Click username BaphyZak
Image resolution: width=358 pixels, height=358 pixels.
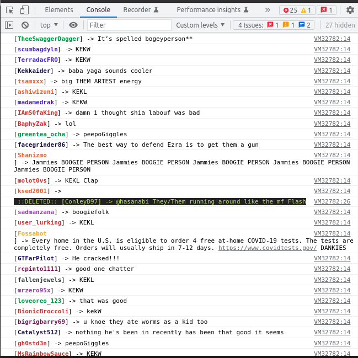click(x=32, y=124)
